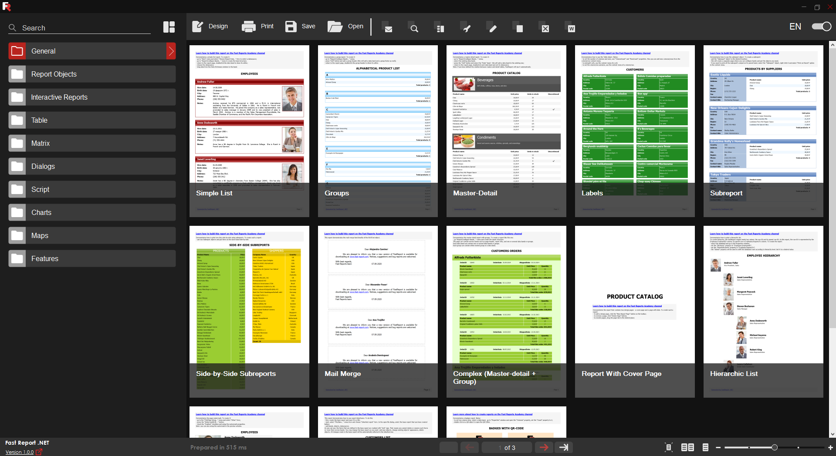Viewport: 836px width, 456px height.
Task: Open the Mail Merge report thumbnail
Action: tap(378, 312)
